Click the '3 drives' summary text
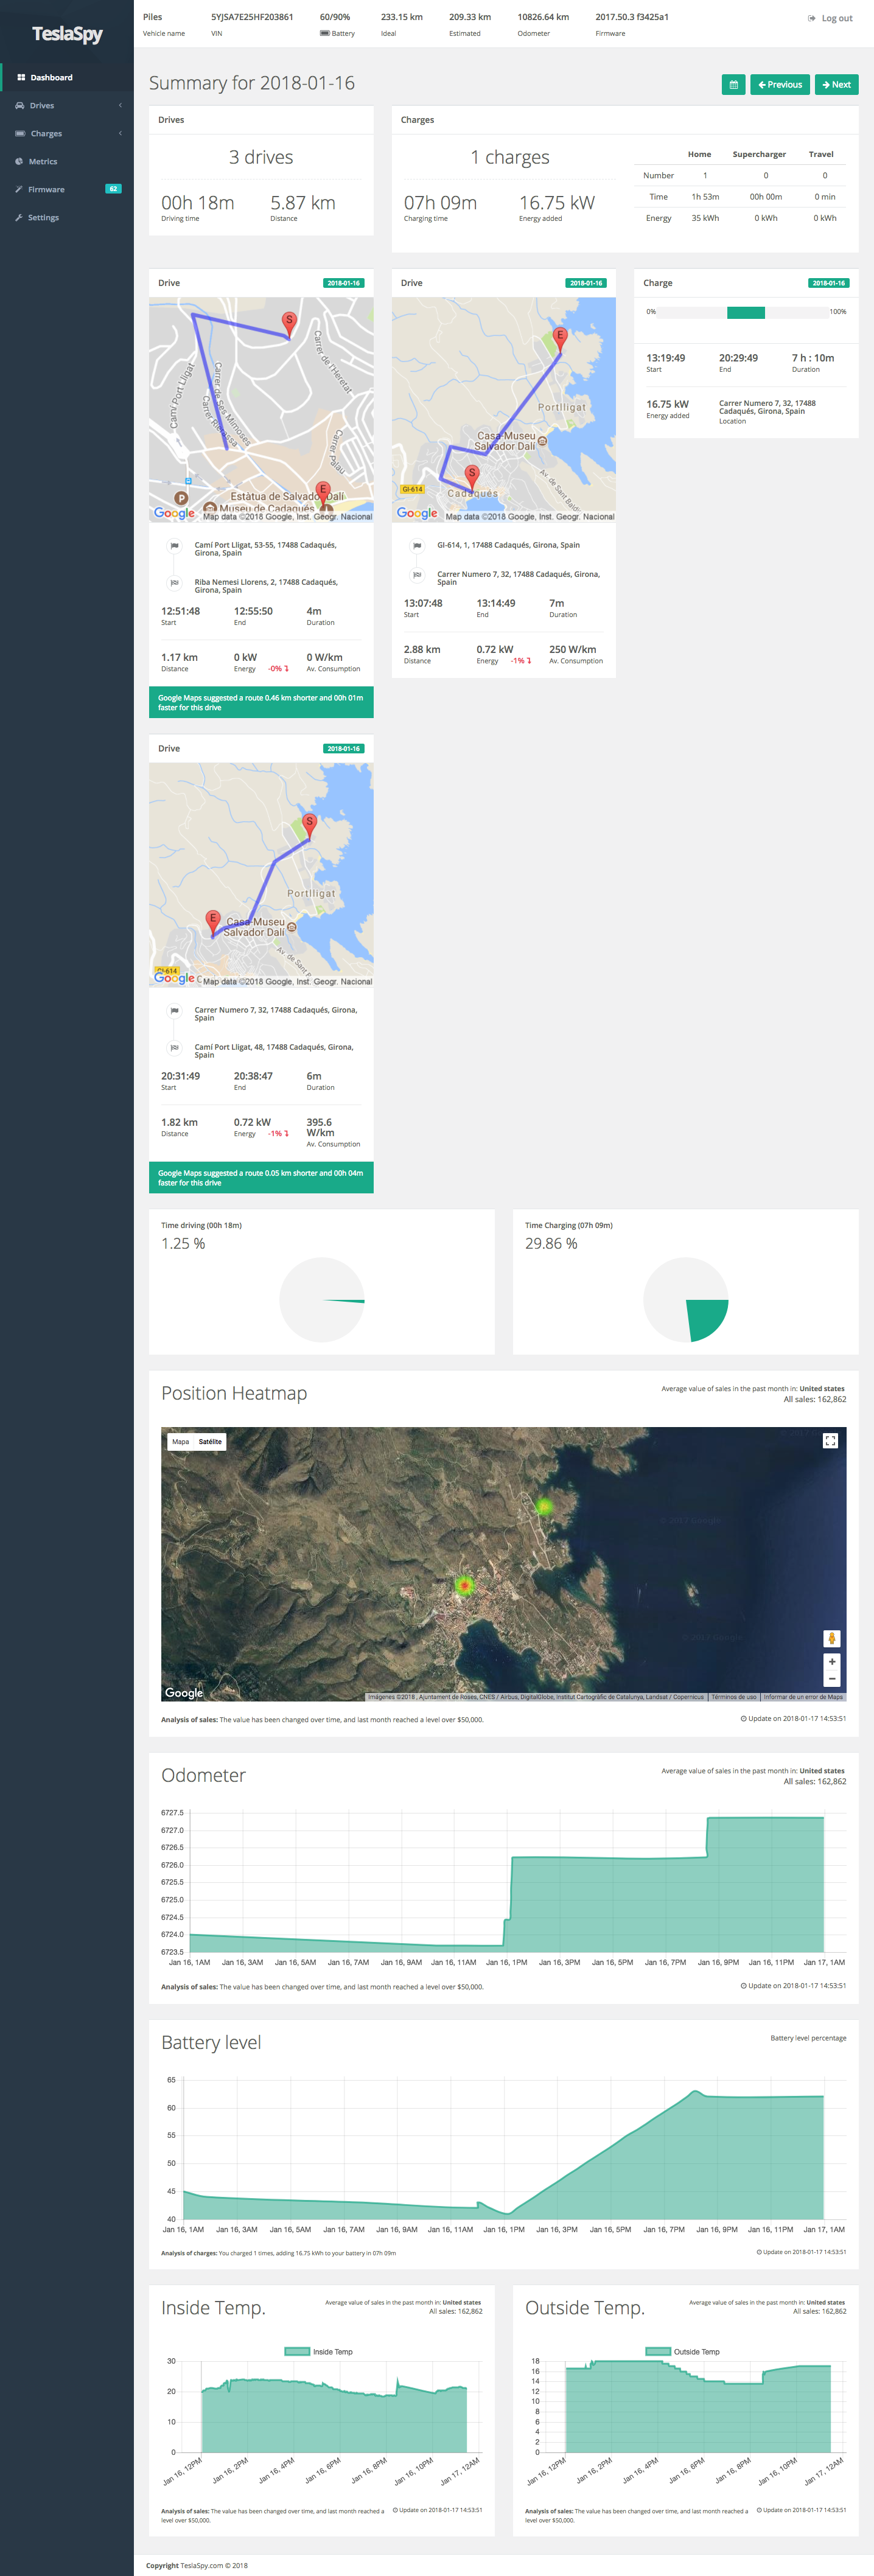 coord(261,157)
